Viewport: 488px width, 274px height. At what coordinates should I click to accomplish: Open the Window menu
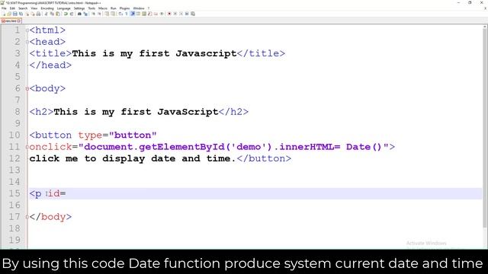point(139,8)
